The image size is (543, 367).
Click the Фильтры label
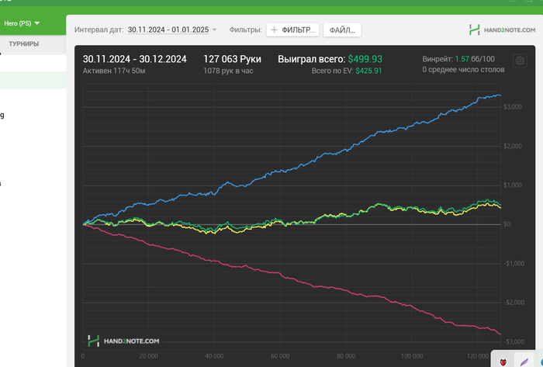[246, 29]
